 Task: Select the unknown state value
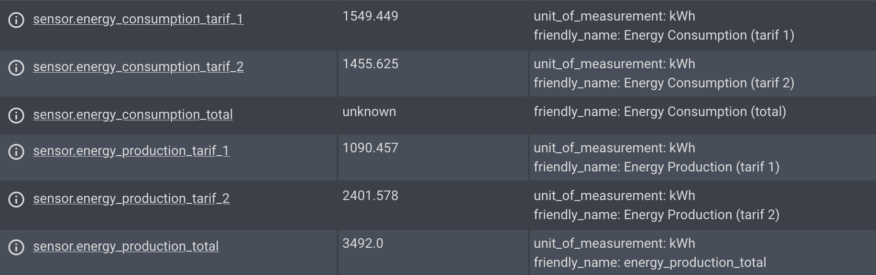[369, 112]
